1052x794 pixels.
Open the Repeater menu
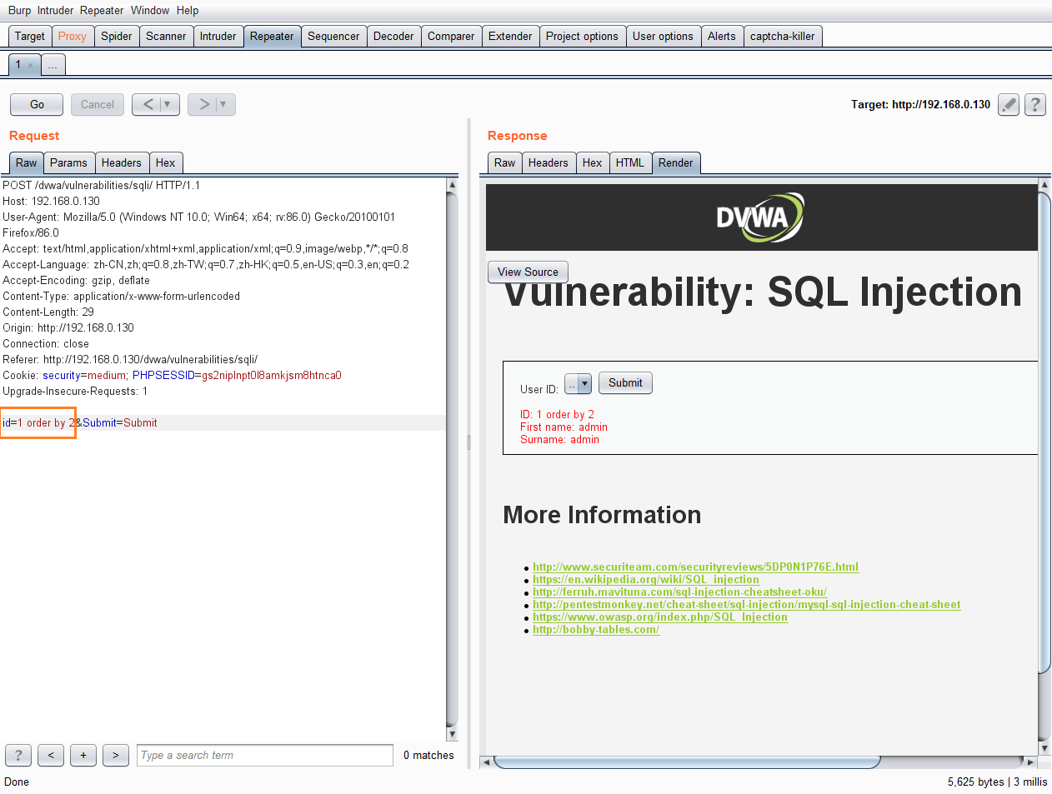[x=102, y=10]
